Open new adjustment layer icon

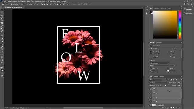coord(171,108)
